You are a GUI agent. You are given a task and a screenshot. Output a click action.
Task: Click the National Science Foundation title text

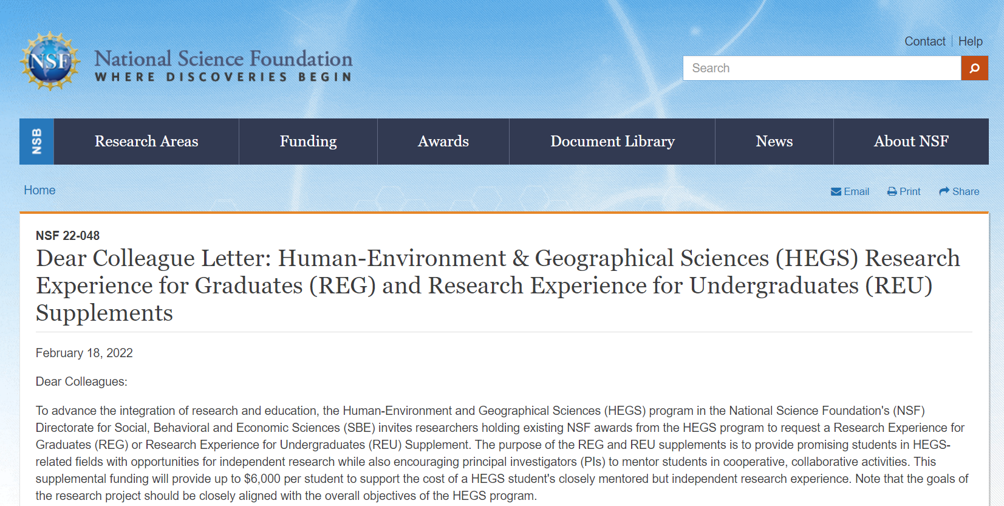click(223, 59)
